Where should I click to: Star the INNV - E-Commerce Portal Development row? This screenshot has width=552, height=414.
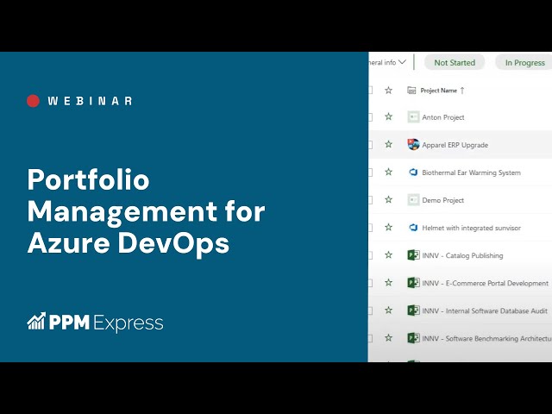click(x=388, y=282)
